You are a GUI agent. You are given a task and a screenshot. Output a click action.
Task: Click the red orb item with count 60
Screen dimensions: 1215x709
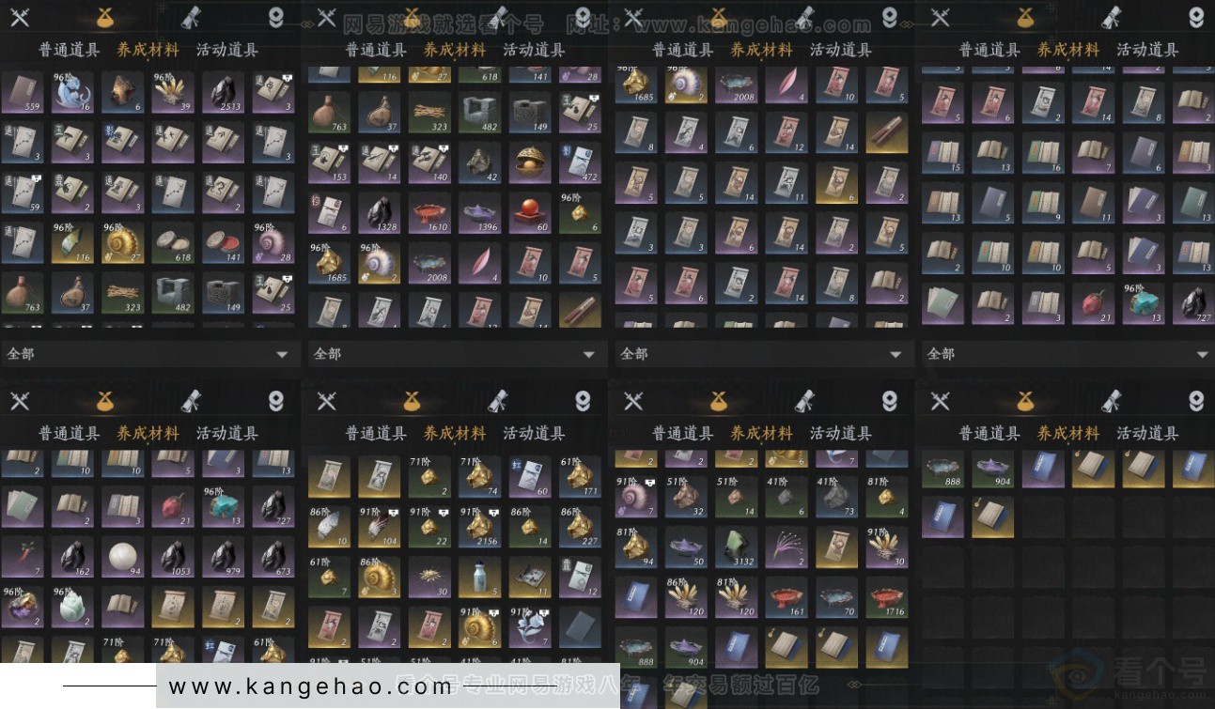[531, 214]
